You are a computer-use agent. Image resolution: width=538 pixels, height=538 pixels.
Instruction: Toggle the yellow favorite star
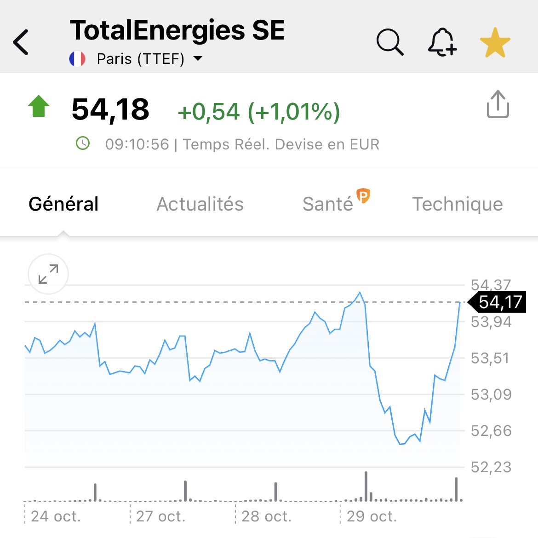click(x=495, y=43)
